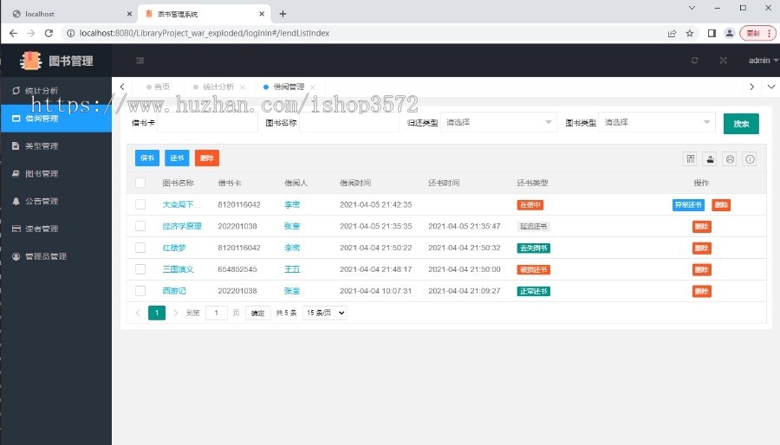Click the info icon above the table
This screenshot has width=780, height=445.
pos(750,159)
